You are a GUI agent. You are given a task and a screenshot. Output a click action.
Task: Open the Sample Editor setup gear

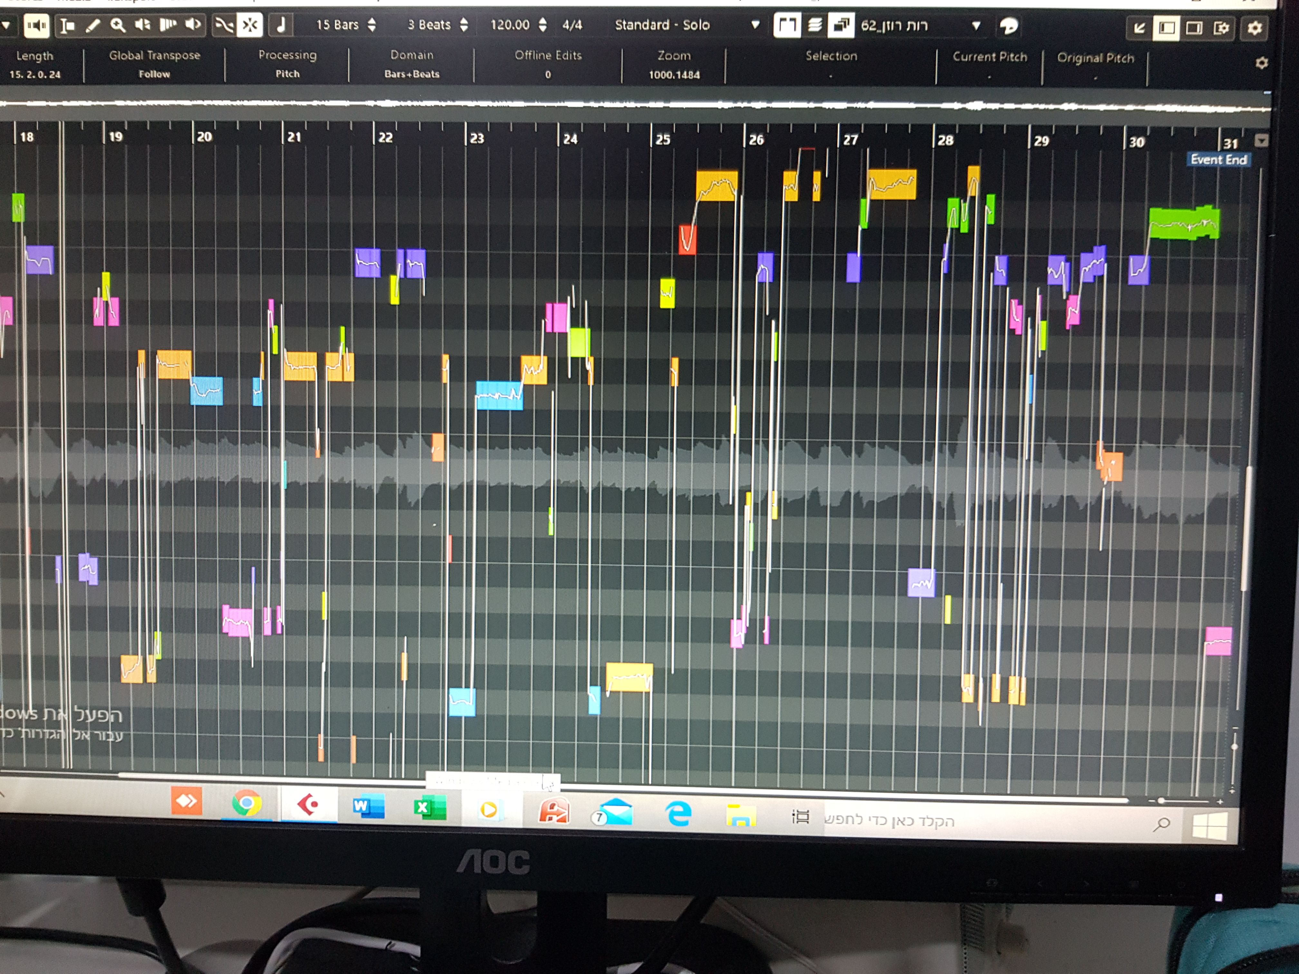pyautogui.click(x=1255, y=28)
